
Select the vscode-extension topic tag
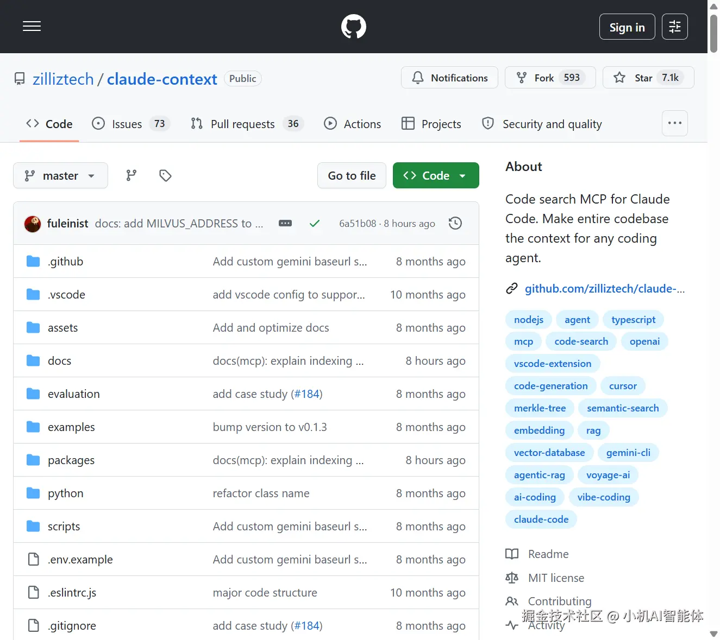[553, 363]
